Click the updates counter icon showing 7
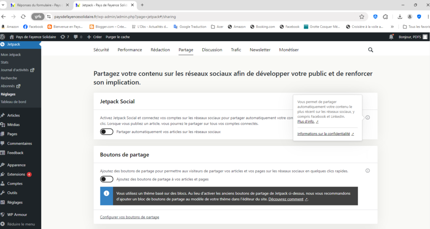The width and height of the screenshot is (430, 229). pyautogui.click(x=65, y=37)
